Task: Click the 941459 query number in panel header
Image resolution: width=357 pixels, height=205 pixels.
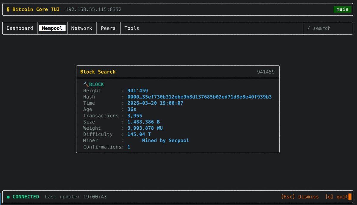Action: point(266,72)
